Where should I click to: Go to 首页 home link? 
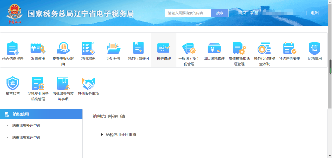[242, 13]
